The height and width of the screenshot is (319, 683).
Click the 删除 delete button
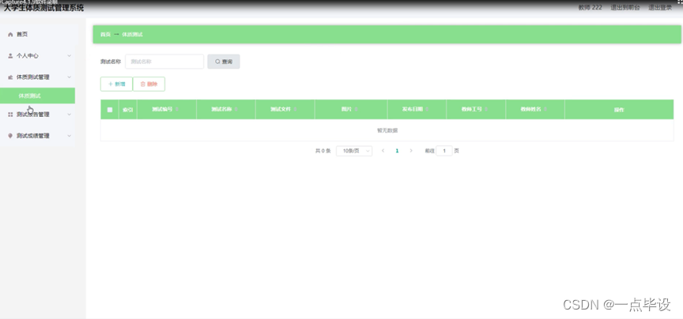coord(149,84)
